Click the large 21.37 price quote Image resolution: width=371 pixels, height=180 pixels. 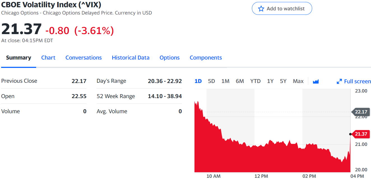coord(22,29)
